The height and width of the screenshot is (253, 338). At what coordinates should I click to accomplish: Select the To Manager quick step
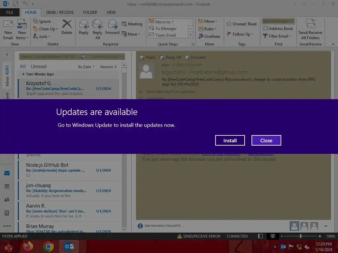168,28
